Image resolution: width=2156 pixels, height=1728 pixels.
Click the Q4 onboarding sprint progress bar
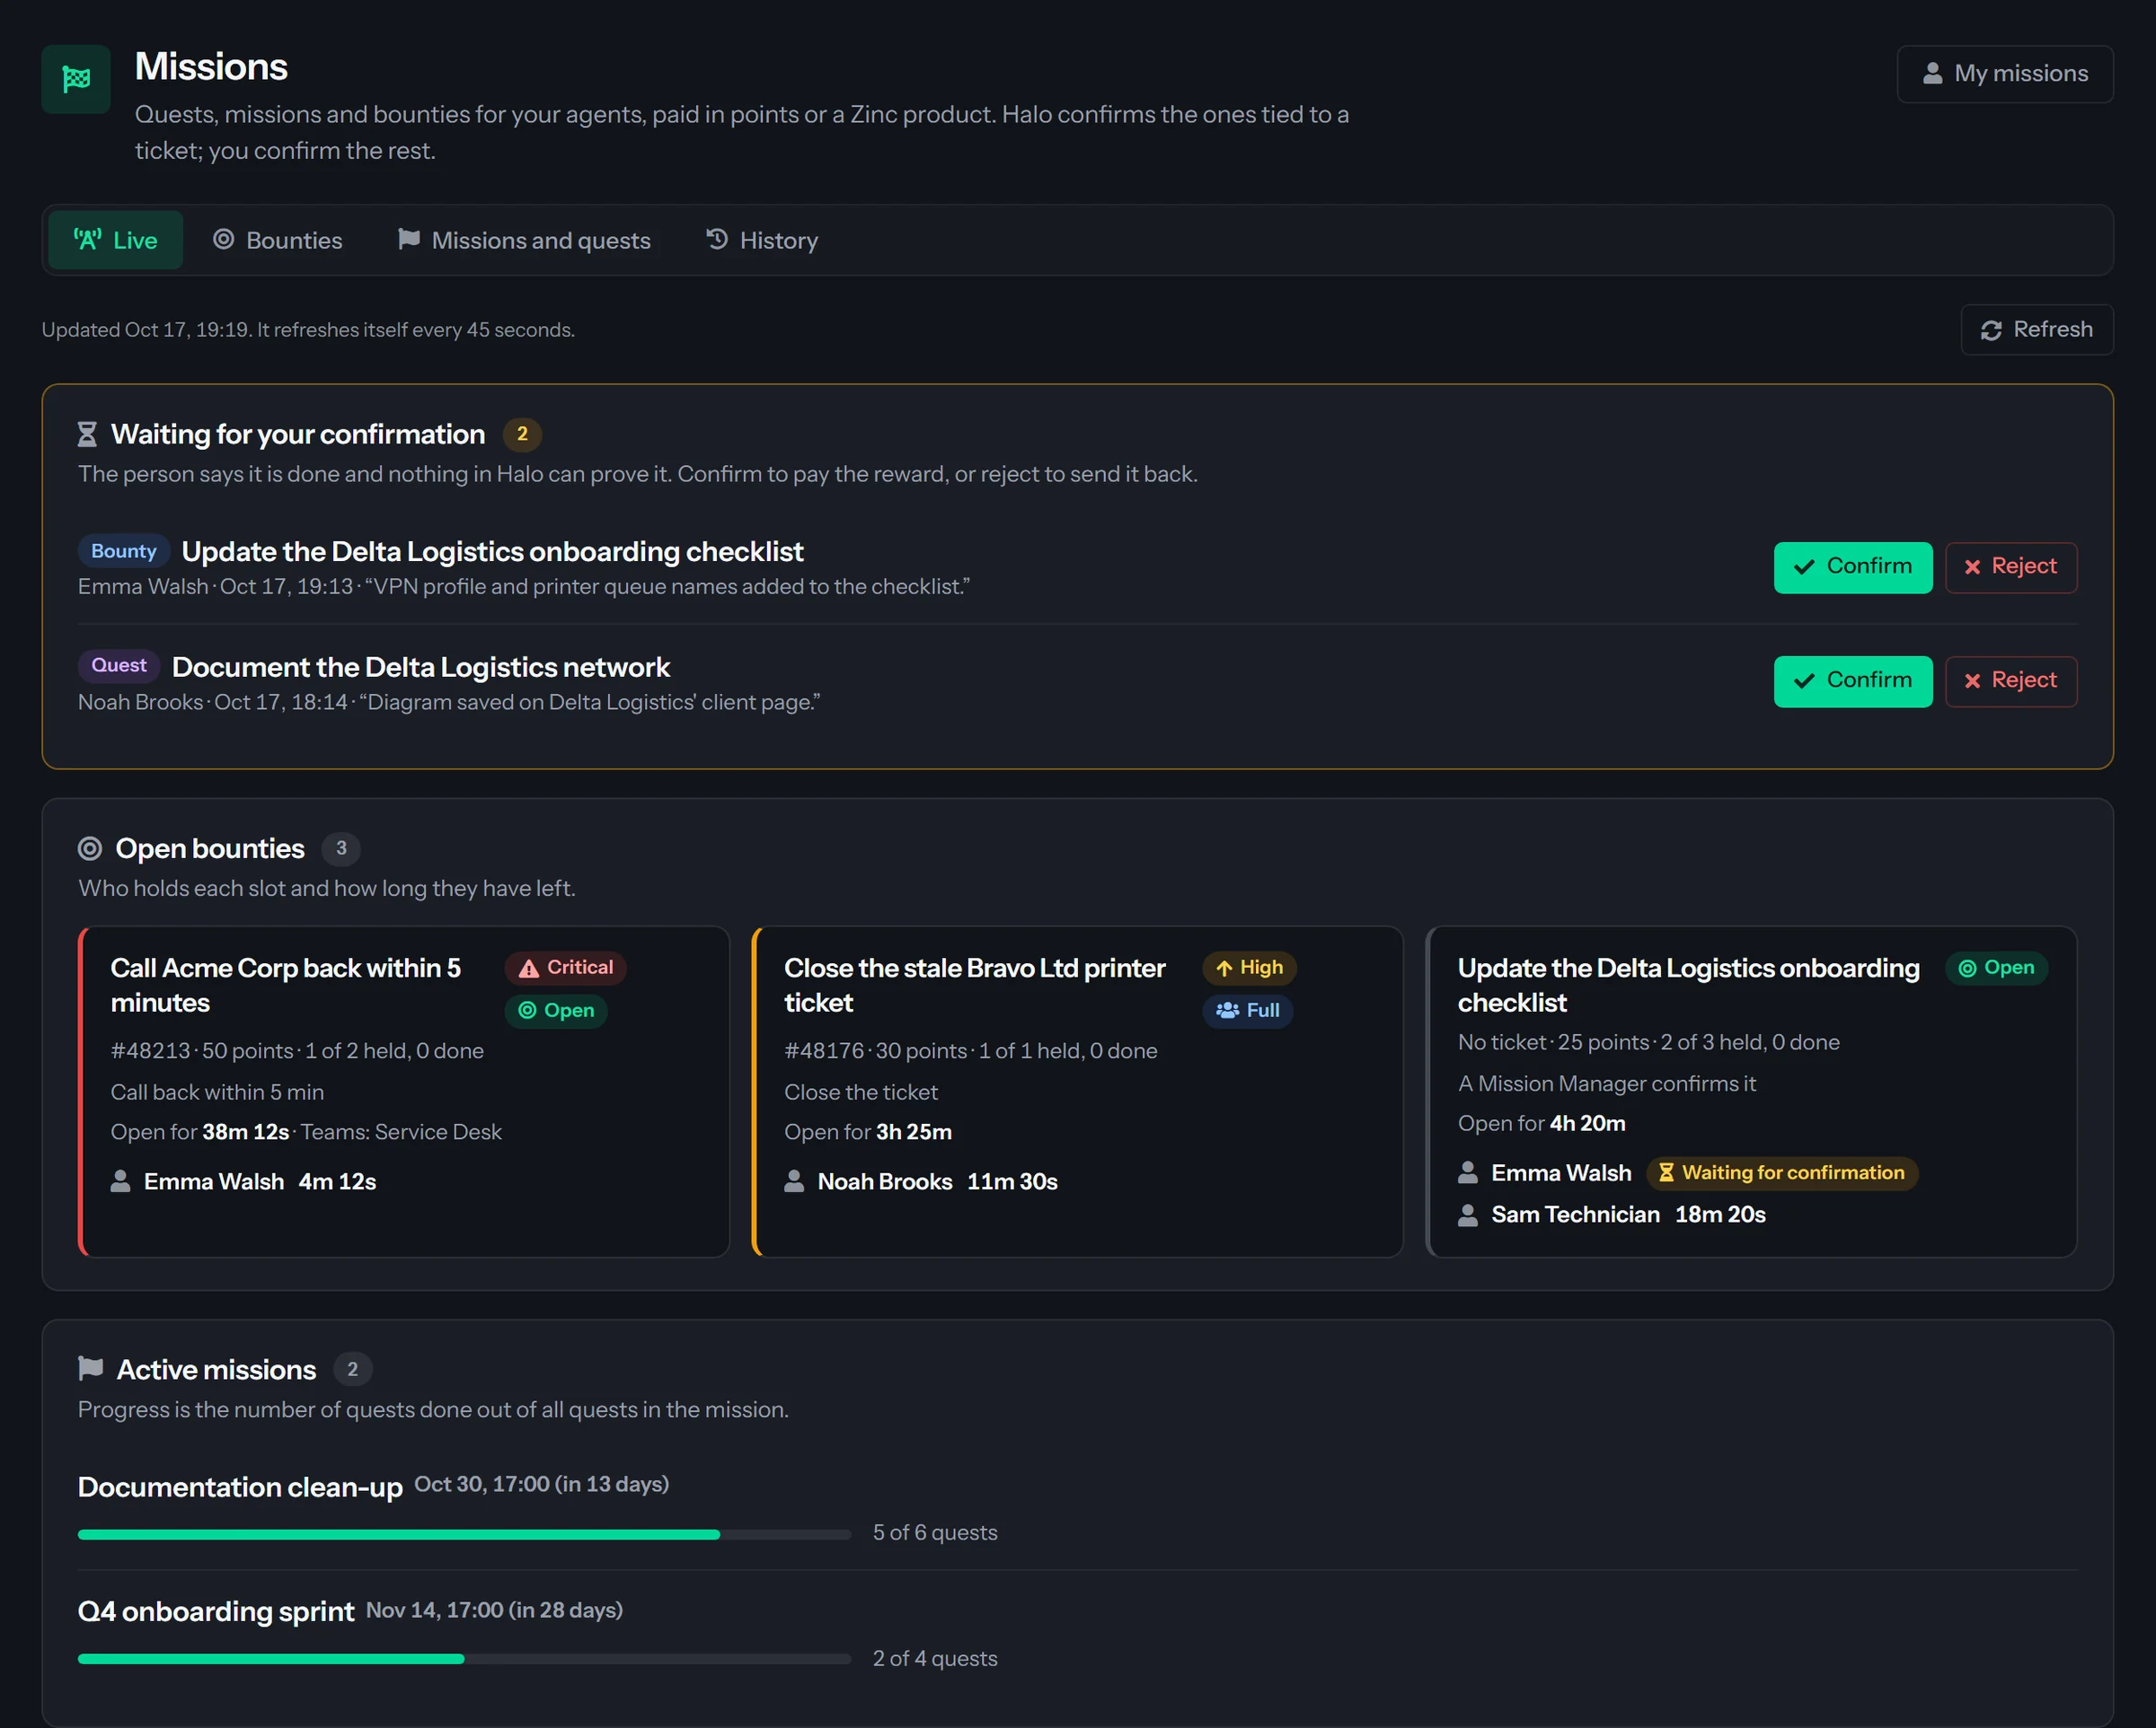point(464,1659)
